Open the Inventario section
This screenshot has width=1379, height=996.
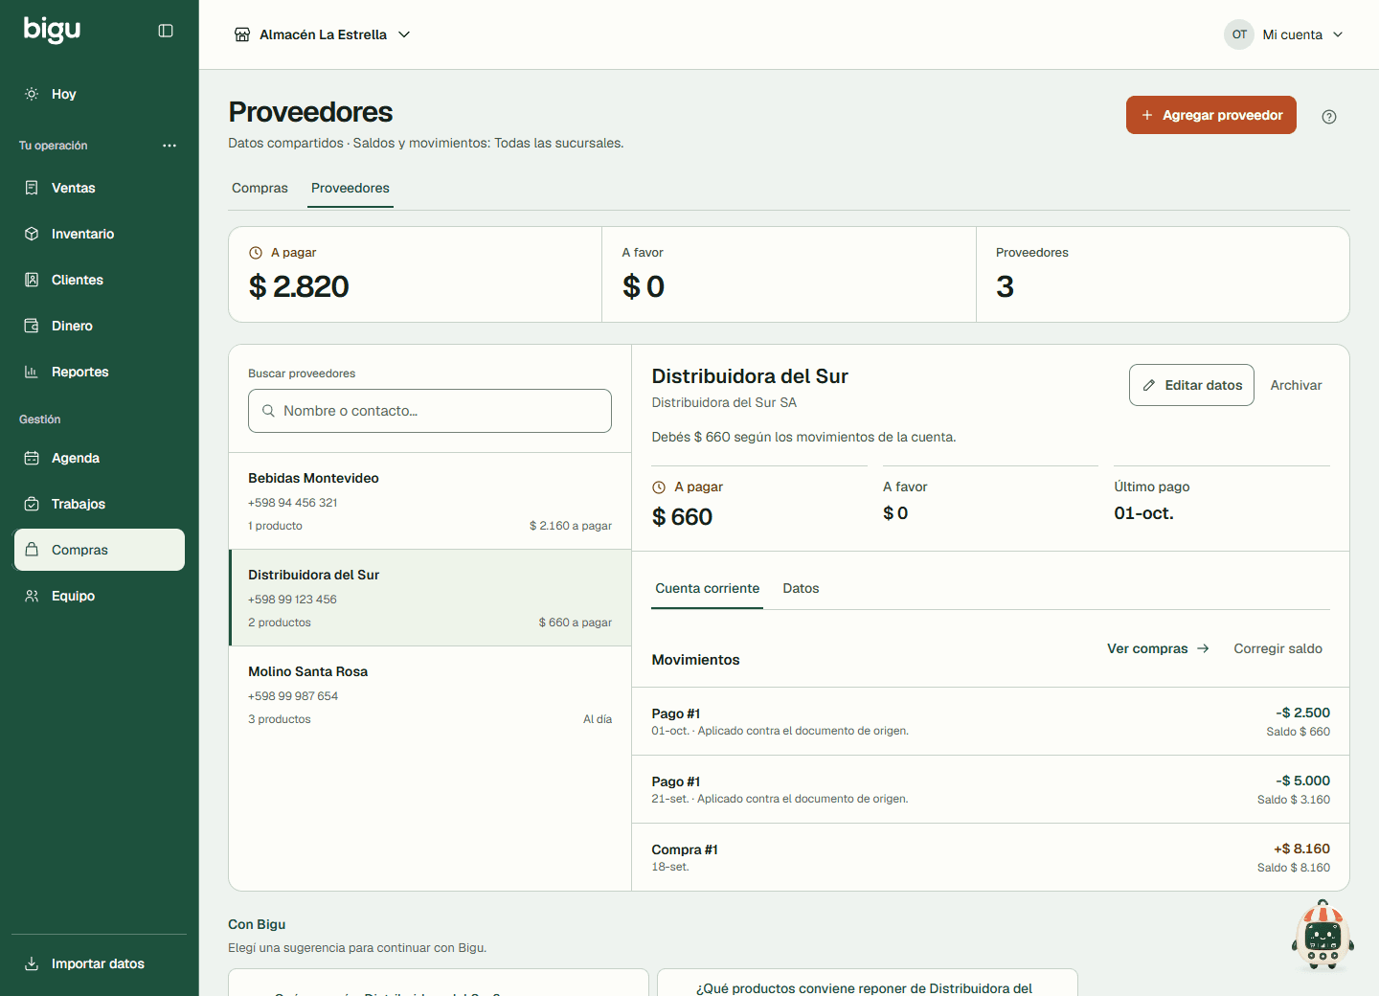point(100,234)
